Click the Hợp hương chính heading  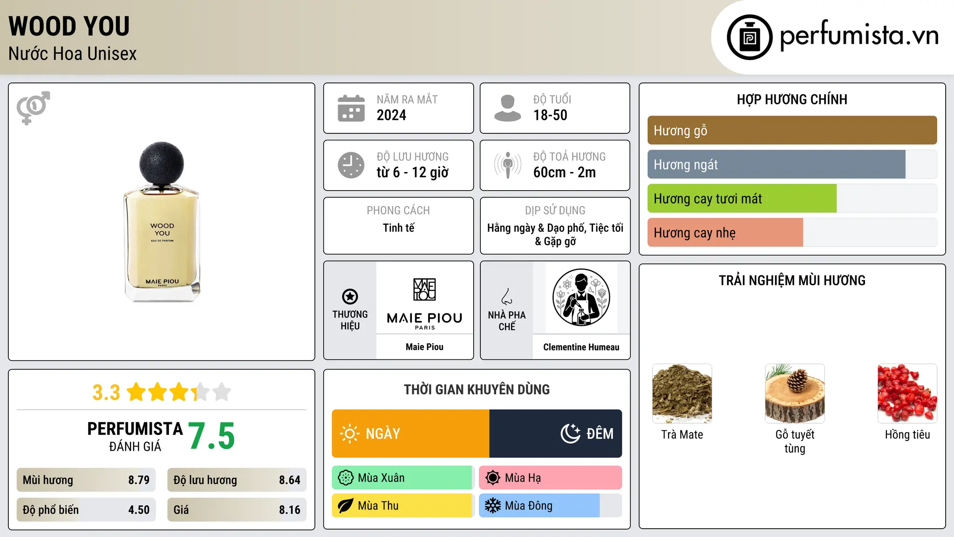792,99
